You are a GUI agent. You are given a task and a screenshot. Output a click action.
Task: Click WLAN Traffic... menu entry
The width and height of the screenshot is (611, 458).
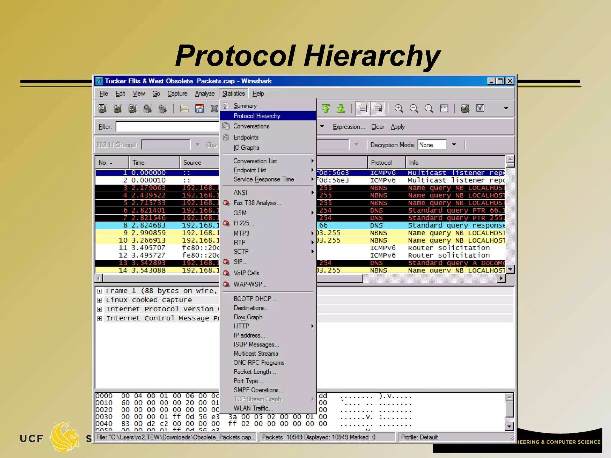pos(268,408)
